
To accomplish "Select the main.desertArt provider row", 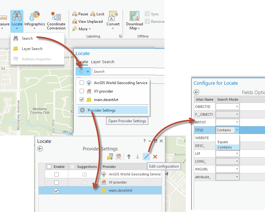I will [x=100, y=190].
